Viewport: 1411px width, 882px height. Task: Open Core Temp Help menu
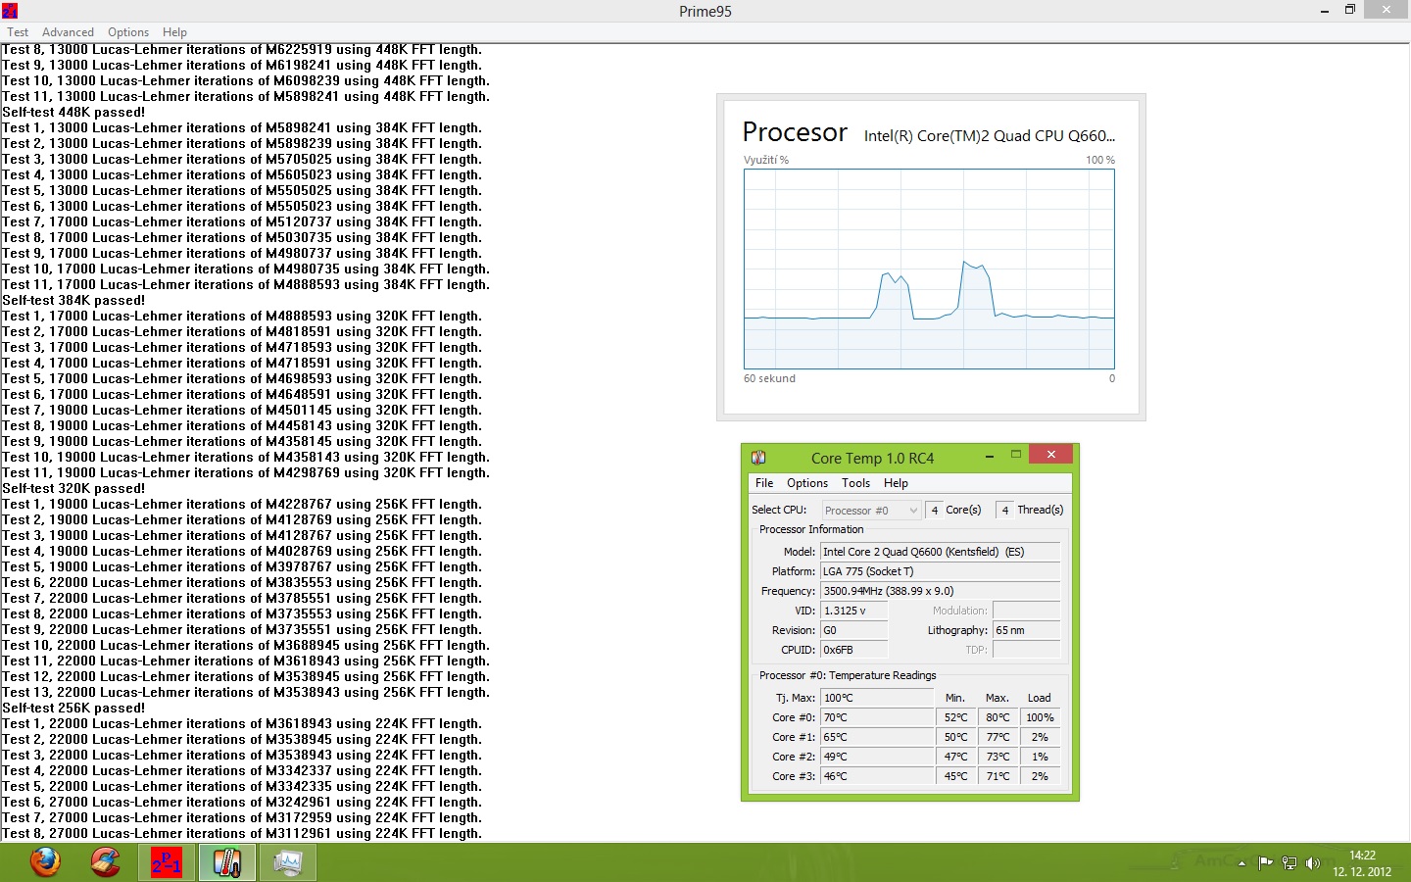(896, 483)
